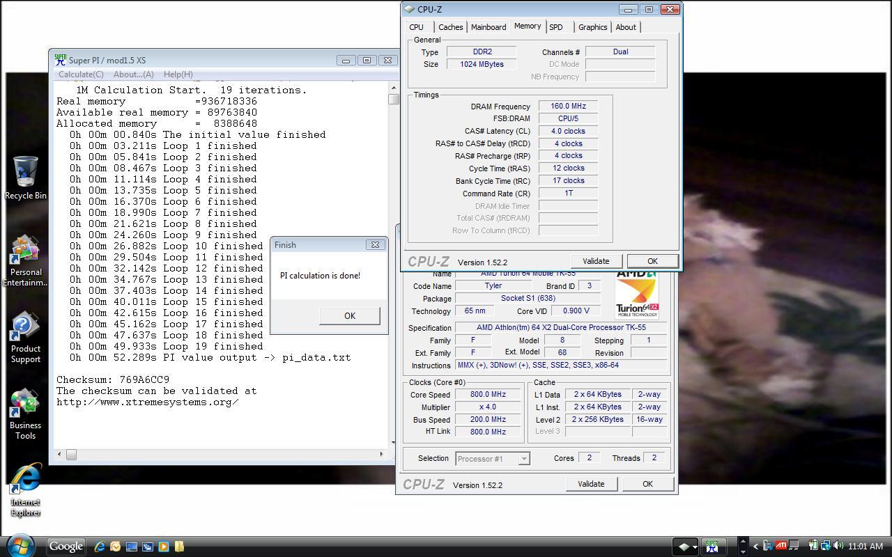Click the FSB:DRAM CPU/5 value
This screenshot has height=557, width=892.
pyautogui.click(x=568, y=118)
